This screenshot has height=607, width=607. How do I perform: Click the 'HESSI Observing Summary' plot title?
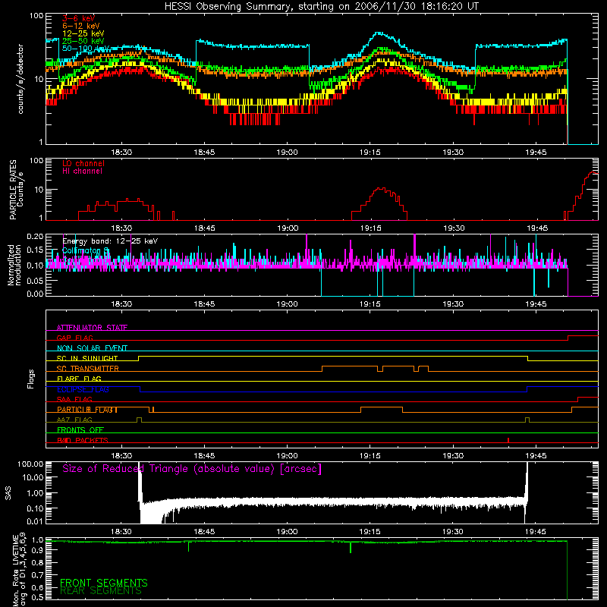pyautogui.click(x=321, y=6)
